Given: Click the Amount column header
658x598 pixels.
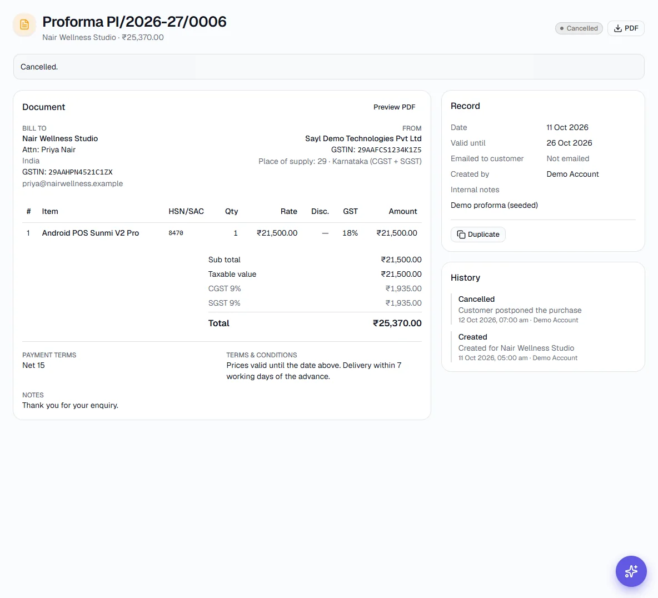Looking at the screenshot, I should tap(402, 212).
